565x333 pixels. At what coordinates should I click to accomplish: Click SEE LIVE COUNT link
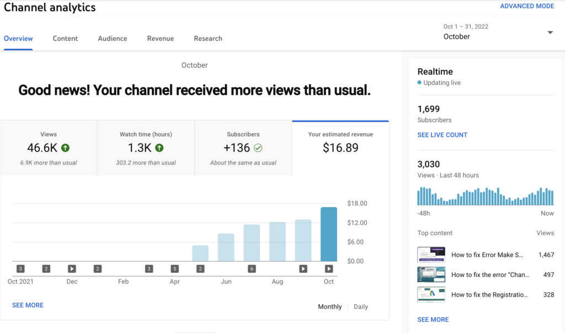pyautogui.click(x=442, y=135)
